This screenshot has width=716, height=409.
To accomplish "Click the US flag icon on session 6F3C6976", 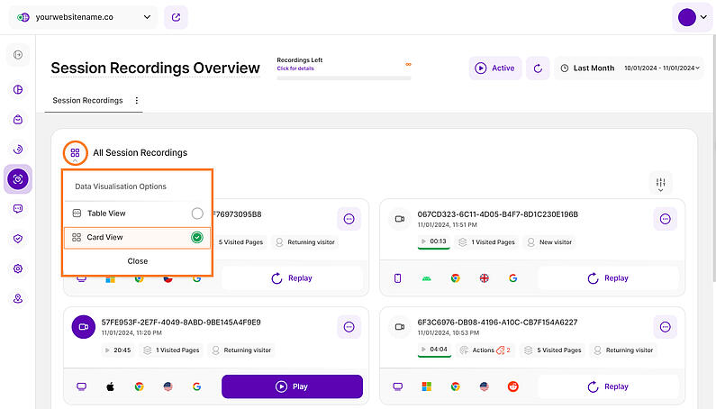I will tap(485, 386).
